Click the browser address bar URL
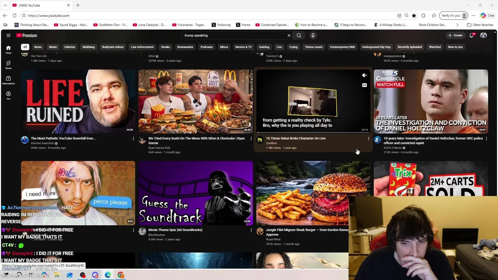Screen dimensions: 498x280 49,16
